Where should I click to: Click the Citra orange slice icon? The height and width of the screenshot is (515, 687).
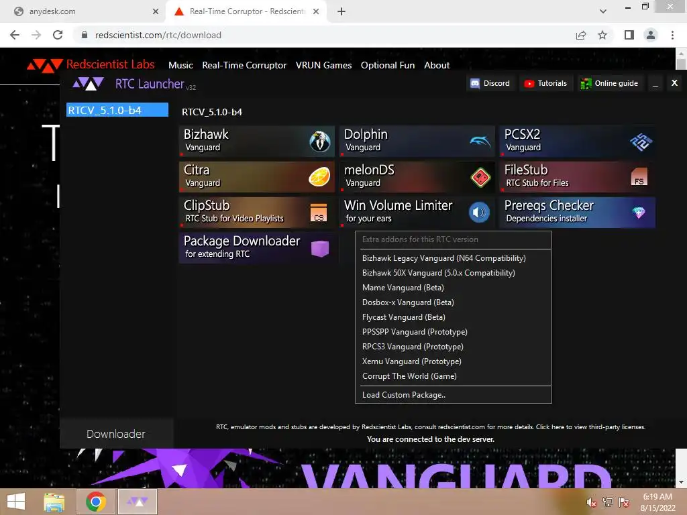pos(319,177)
